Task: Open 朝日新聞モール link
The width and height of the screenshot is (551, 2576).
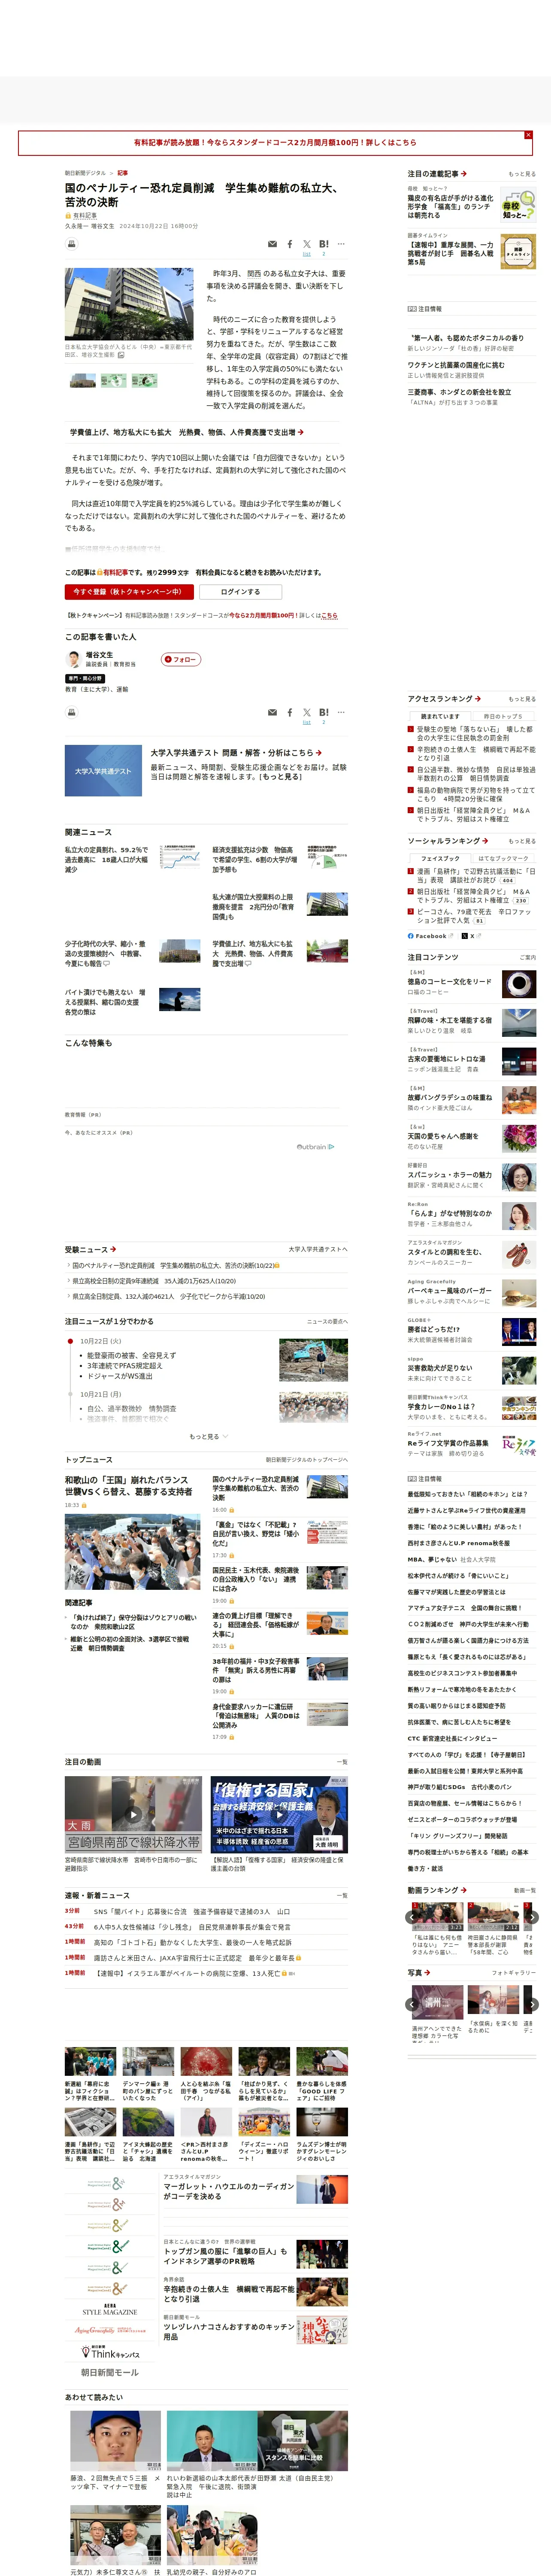Action: point(110,2372)
